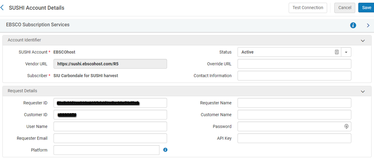The height and width of the screenshot is (160, 374).
Task: Expand the EBSCO Subscription Services right chevron
Action: coord(368,25)
